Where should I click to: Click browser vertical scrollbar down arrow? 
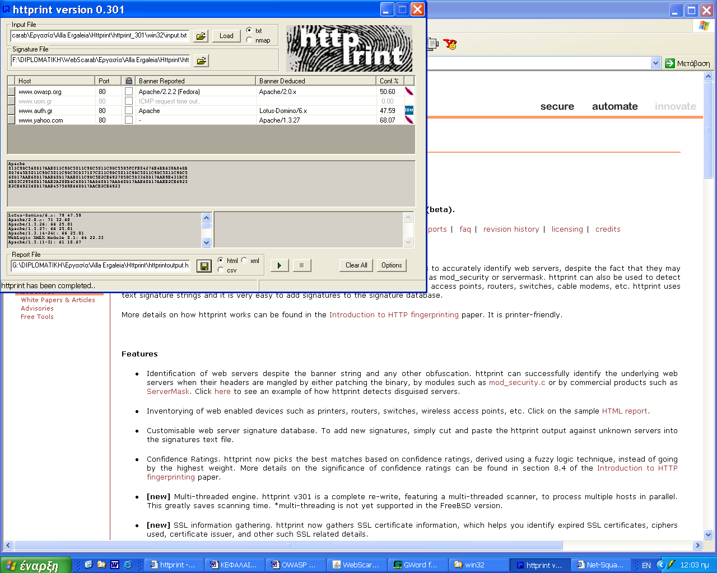point(708,534)
